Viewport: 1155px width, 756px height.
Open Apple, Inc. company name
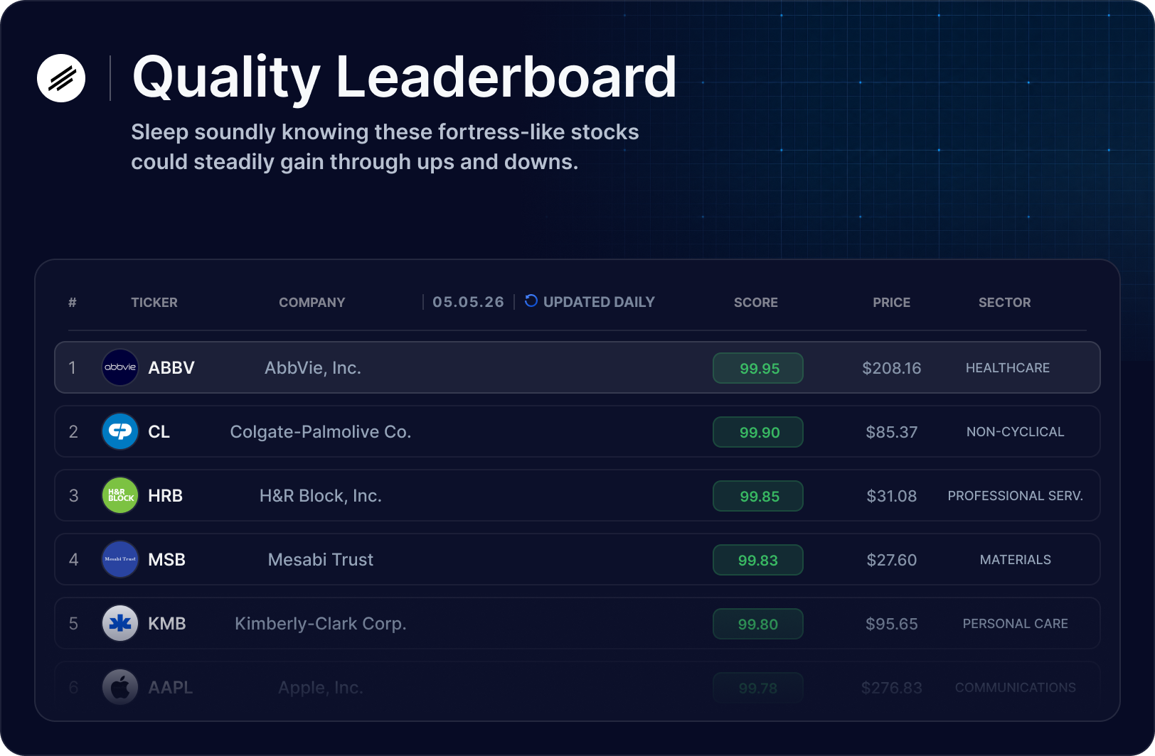coord(321,688)
